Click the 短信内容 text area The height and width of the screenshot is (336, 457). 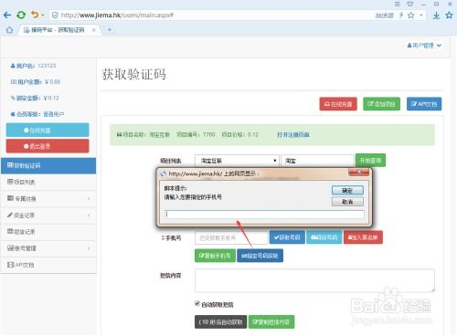tap(314, 280)
